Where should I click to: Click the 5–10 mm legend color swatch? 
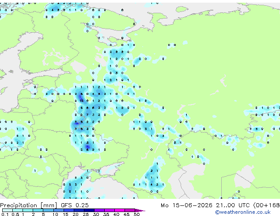click(48, 210)
